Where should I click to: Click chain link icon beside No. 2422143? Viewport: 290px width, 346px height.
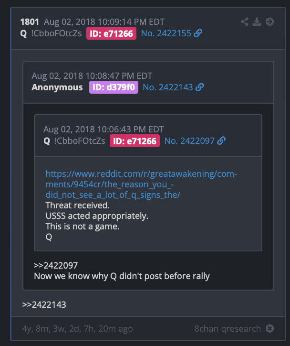pyautogui.click(x=199, y=87)
